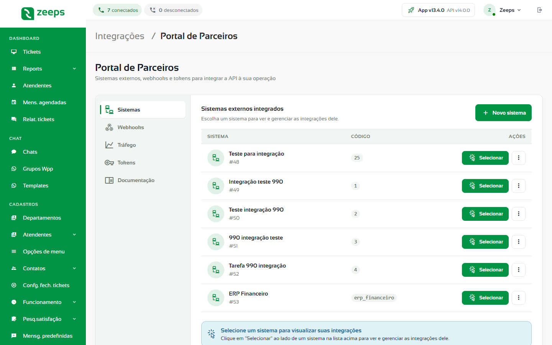The width and height of the screenshot is (552, 345).
Task: Click the Confg. fech. tickets icon
Action: click(14, 285)
